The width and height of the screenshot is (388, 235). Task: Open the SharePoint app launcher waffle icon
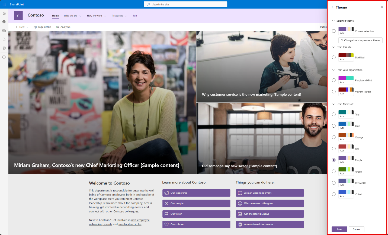pos(4,4)
